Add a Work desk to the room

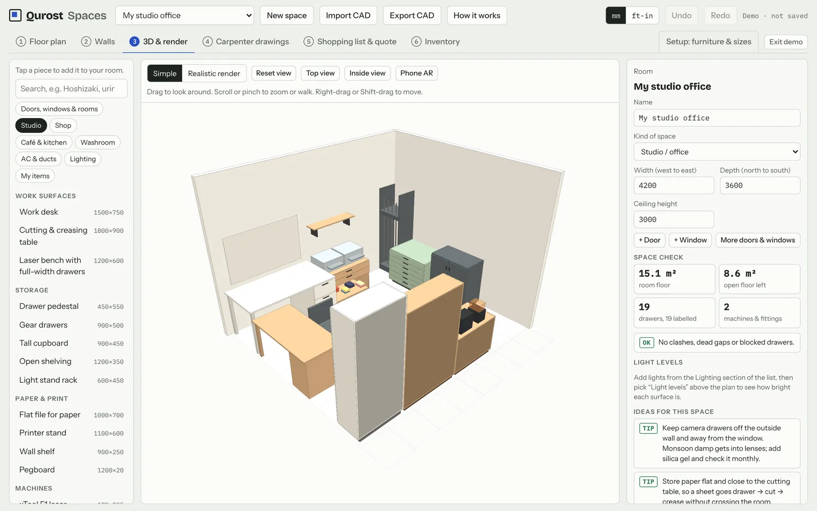click(71, 212)
